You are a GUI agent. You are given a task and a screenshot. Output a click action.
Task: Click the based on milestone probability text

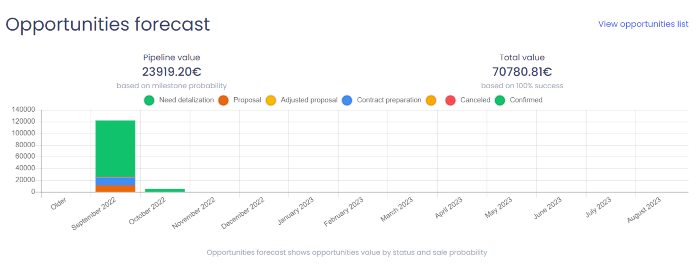point(171,86)
